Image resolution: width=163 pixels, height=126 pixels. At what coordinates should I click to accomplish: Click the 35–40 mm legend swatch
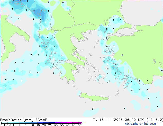pyautogui.click(x=64, y=123)
